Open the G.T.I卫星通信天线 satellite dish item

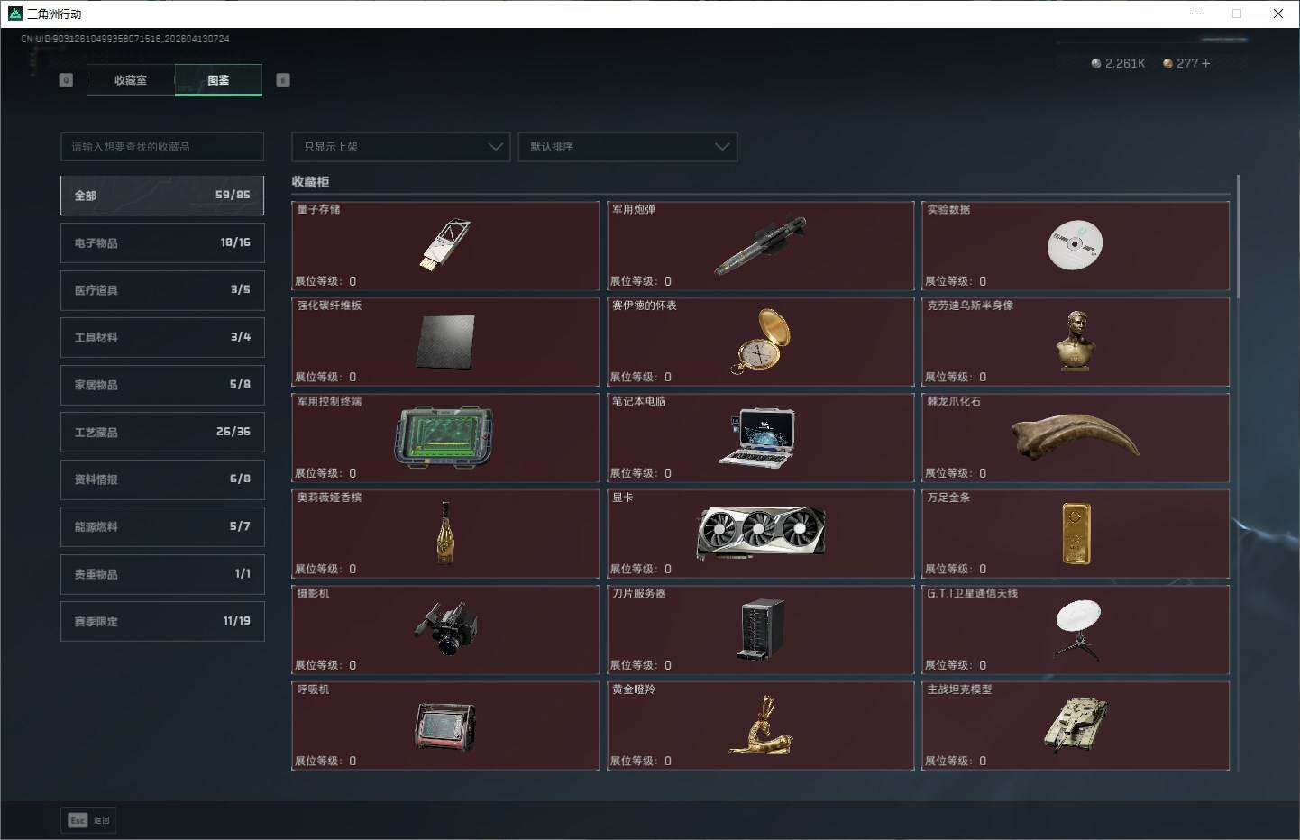(x=1076, y=629)
